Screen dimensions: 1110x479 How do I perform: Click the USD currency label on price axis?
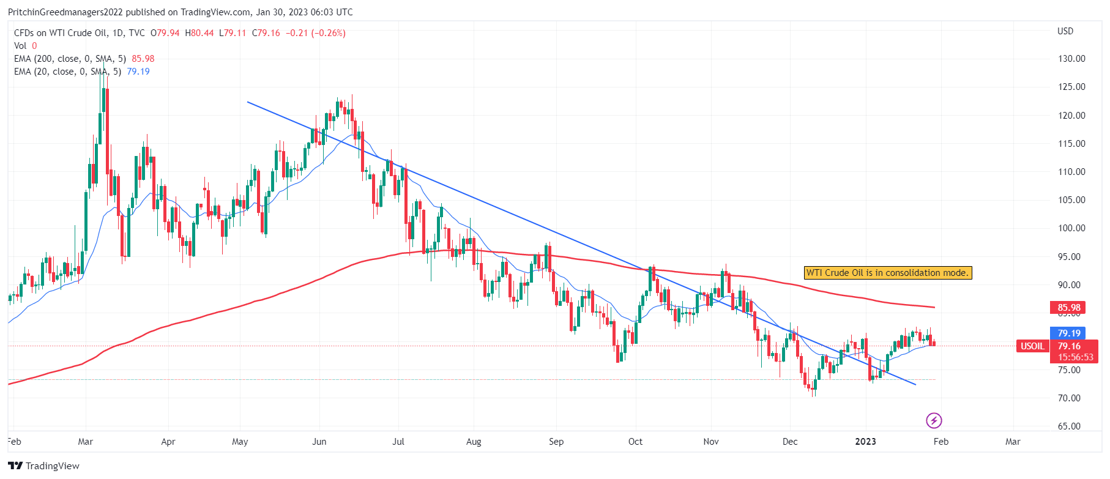point(1065,31)
